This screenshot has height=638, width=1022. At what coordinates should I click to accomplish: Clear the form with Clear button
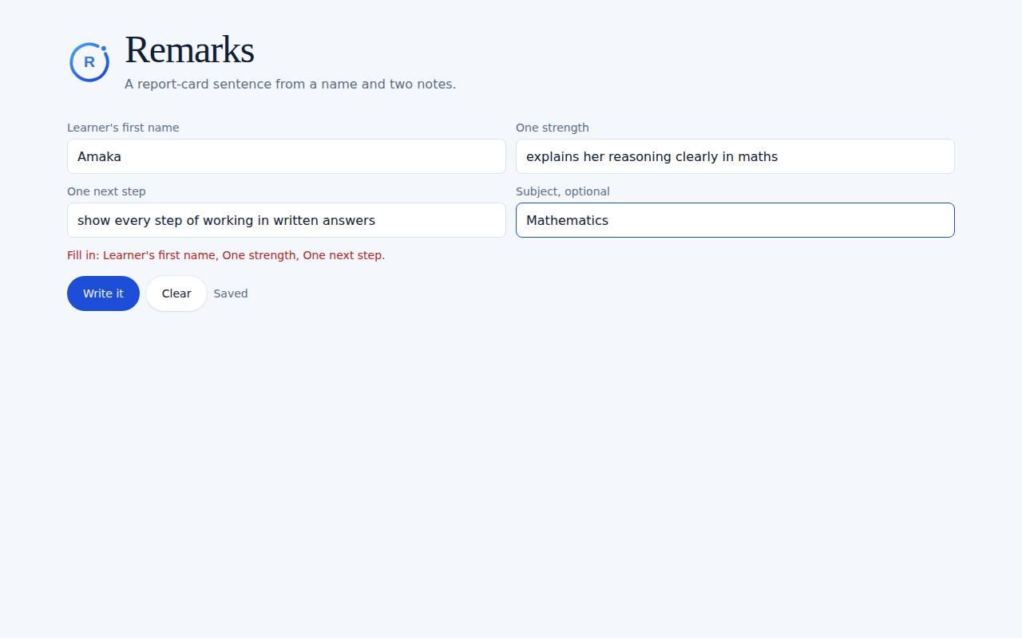point(176,293)
